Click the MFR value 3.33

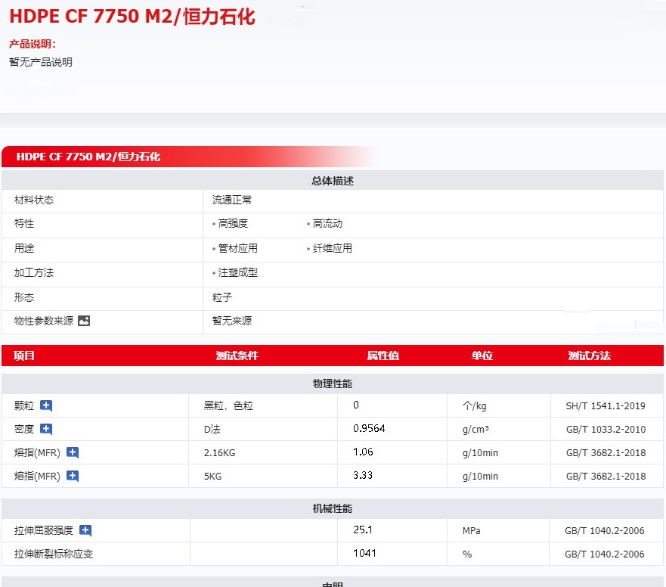click(363, 475)
